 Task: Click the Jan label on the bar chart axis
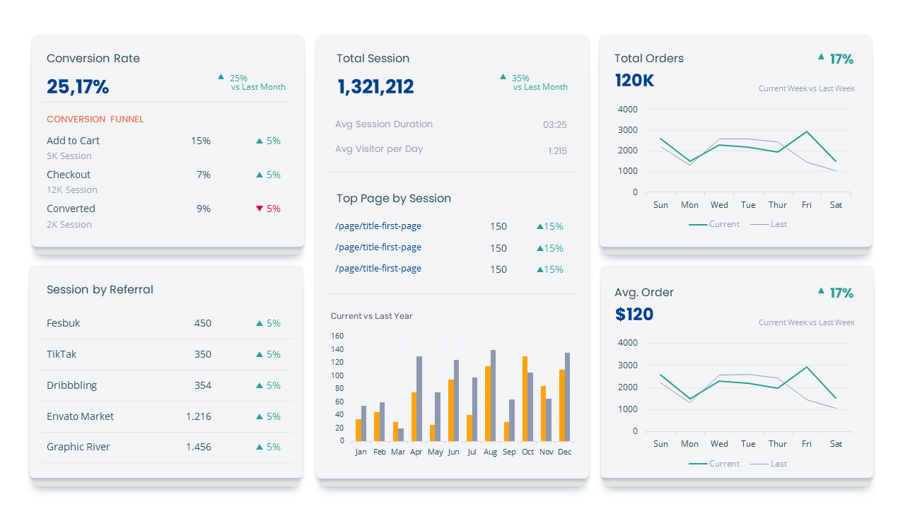tap(361, 452)
